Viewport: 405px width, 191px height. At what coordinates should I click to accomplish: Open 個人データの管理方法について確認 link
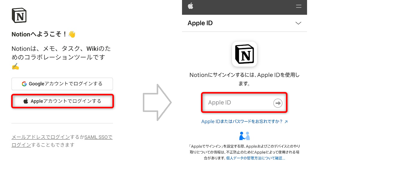[x=256, y=158]
